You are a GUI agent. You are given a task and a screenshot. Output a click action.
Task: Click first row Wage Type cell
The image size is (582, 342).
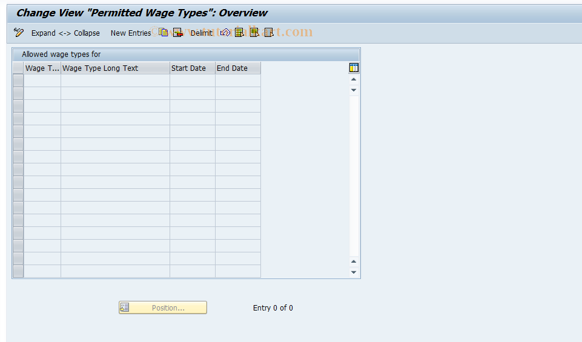pos(42,81)
